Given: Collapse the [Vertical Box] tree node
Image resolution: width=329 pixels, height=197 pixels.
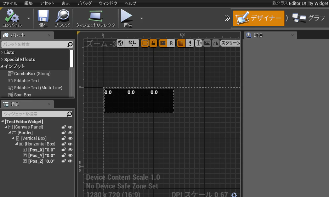Looking at the screenshot, I should pos(13,138).
